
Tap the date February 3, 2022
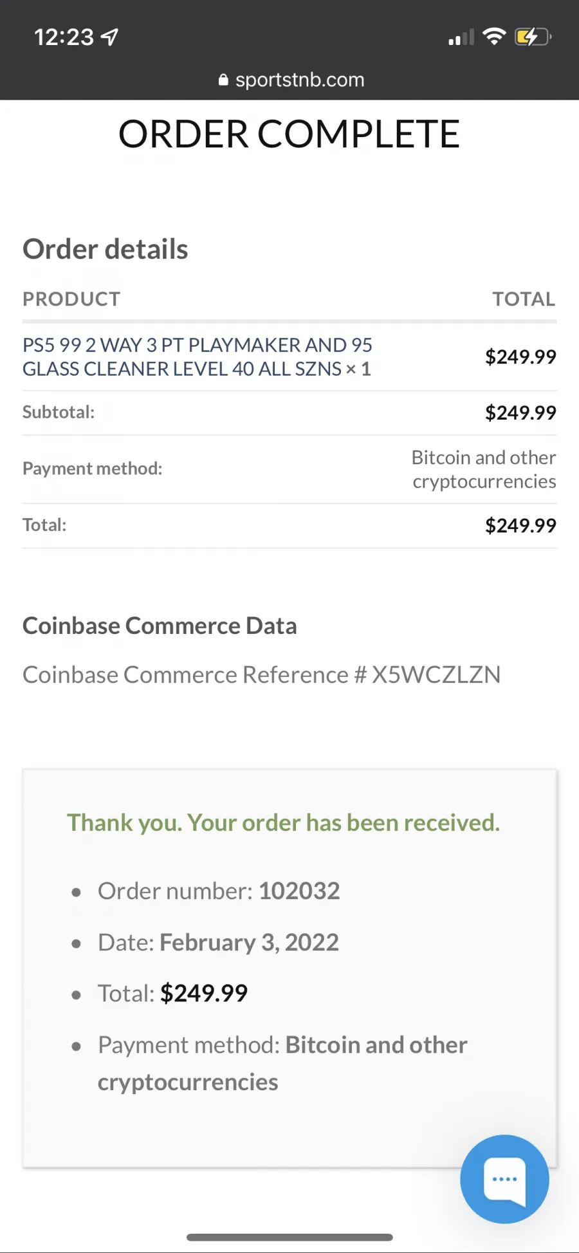(x=249, y=942)
